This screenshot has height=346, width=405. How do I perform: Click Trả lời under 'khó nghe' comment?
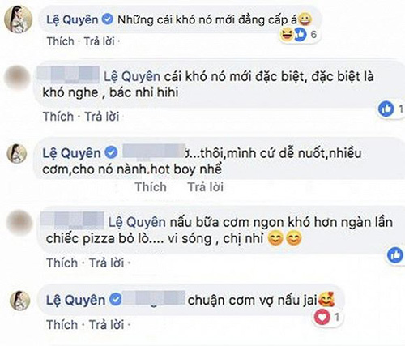click(102, 117)
